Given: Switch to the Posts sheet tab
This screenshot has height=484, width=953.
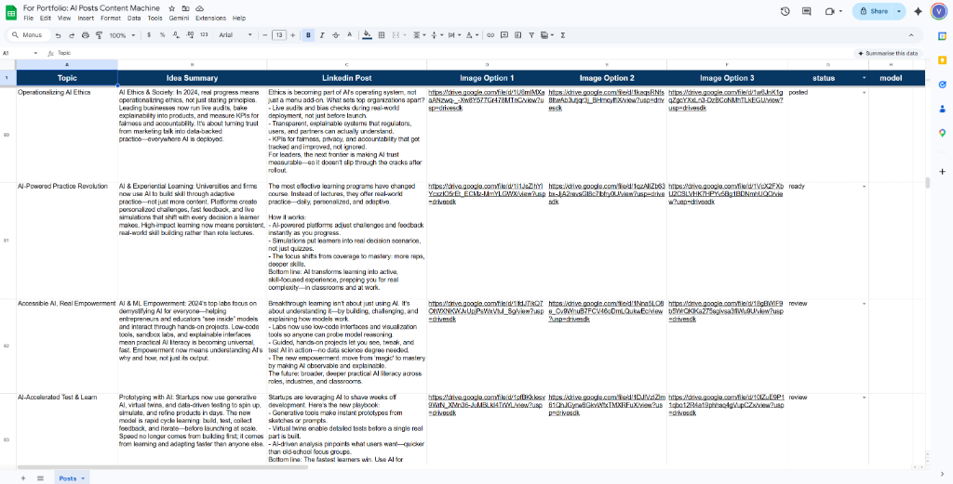Looking at the screenshot, I should pos(70,477).
